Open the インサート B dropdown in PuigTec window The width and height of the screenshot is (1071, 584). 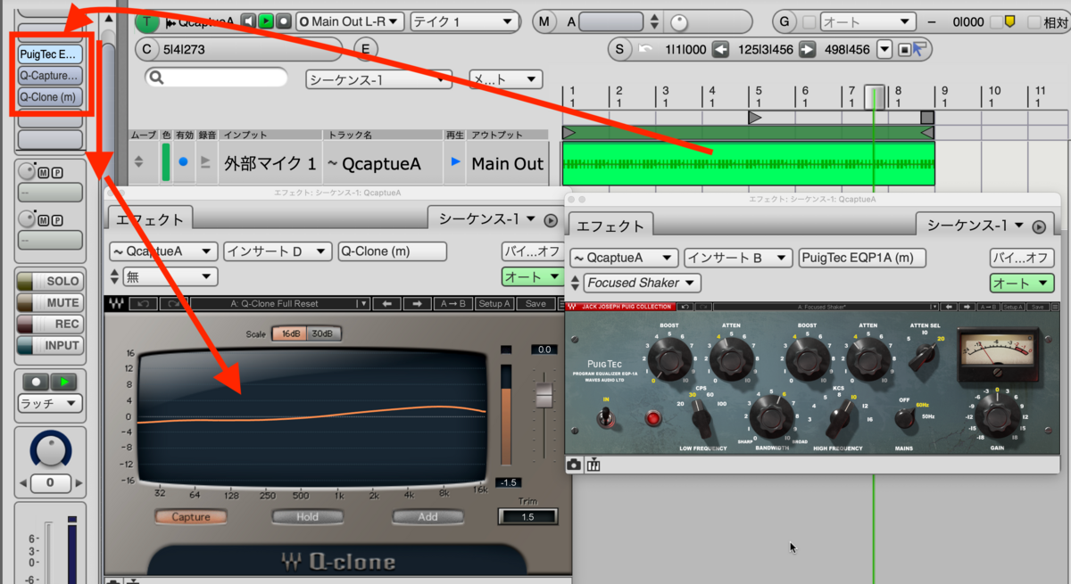tap(738, 259)
